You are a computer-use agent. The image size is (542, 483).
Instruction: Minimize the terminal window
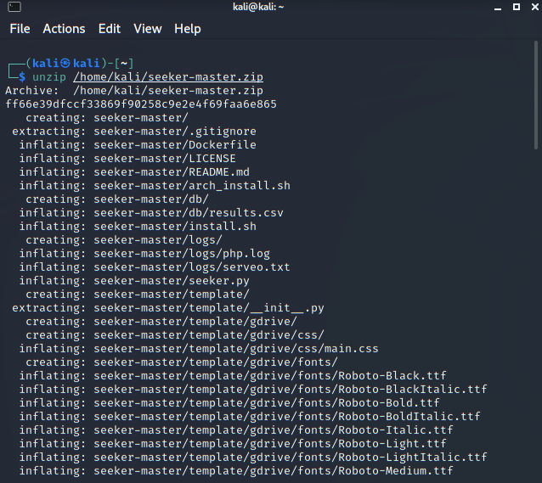(x=498, y=8)
